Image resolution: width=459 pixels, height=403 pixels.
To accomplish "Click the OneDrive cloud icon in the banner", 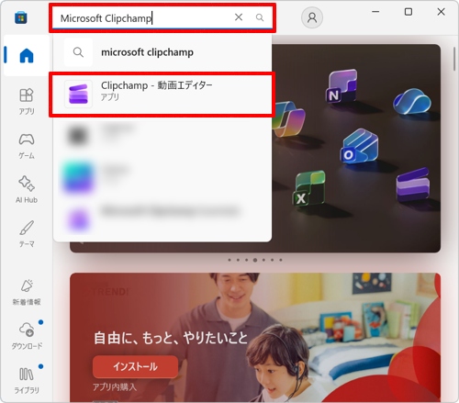I will 412,101.
